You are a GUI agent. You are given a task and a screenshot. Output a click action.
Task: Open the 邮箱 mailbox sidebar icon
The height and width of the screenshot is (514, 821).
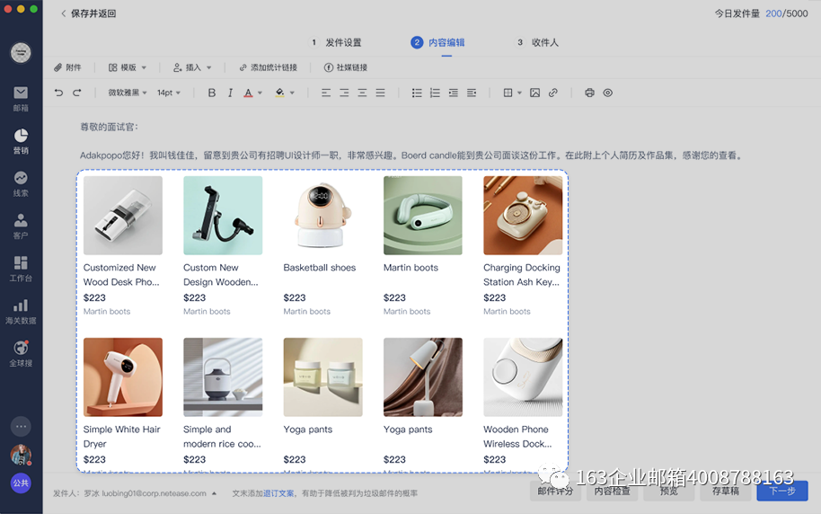[x=21, y=99]
